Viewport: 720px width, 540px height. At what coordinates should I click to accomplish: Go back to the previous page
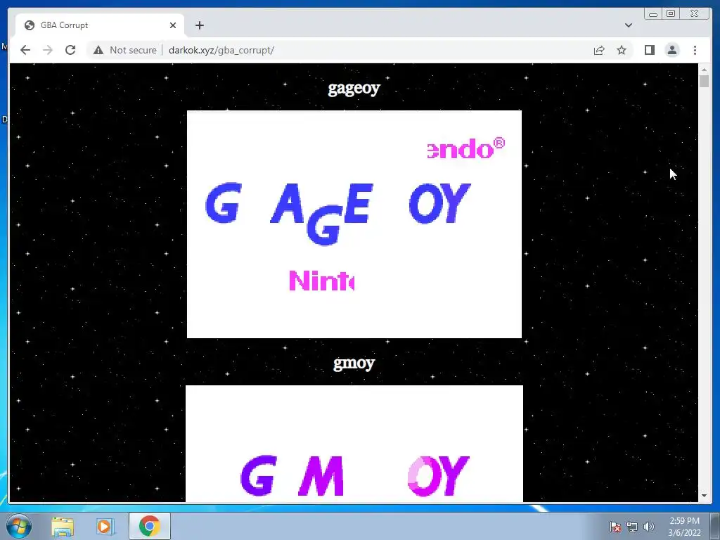pyautogui.click(x=25, y=50)
